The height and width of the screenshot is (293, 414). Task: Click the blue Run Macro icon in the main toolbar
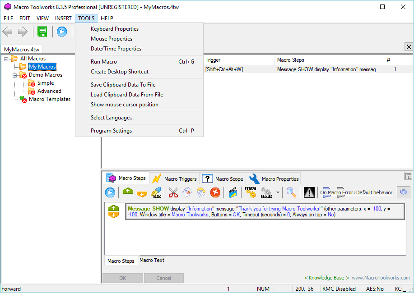62,32
